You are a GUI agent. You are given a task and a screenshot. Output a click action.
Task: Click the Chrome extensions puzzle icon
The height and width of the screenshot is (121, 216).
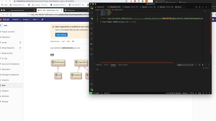pyautogui.click(x=142, y=1)
